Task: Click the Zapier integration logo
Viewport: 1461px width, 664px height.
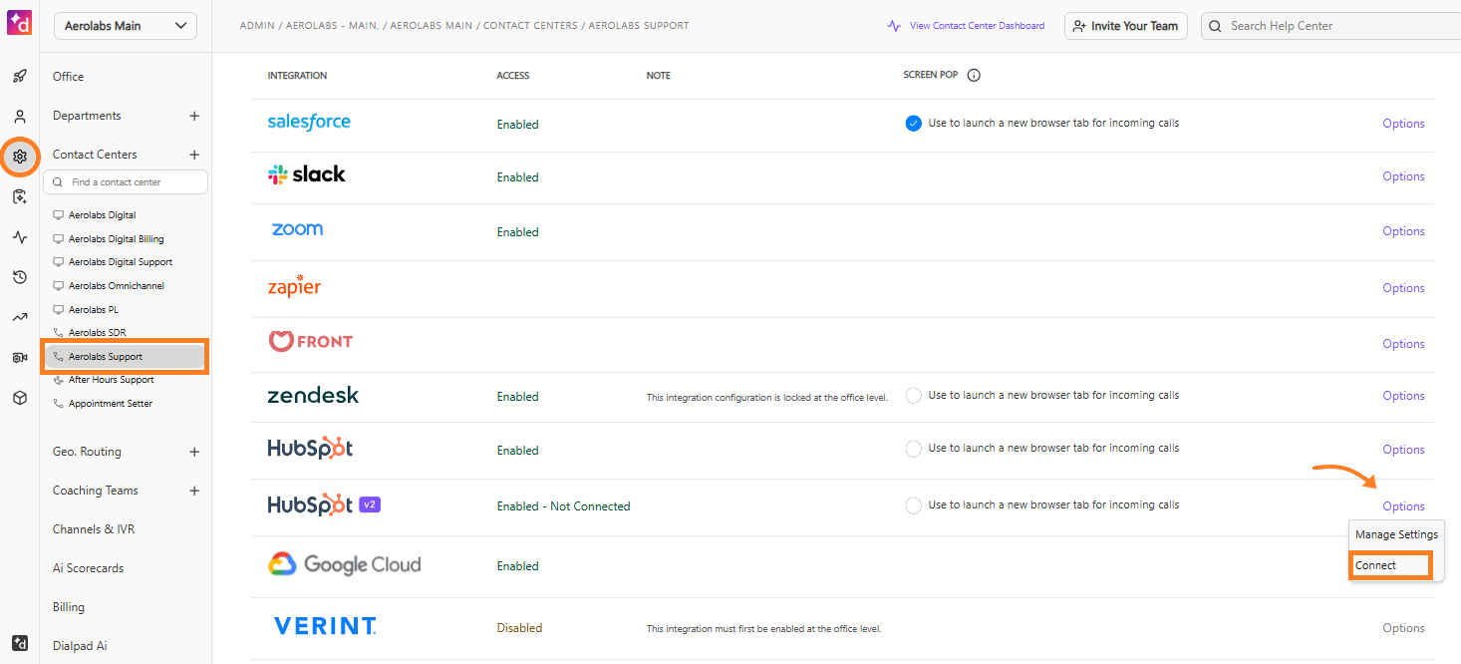Action: click(x=294, y=286)
